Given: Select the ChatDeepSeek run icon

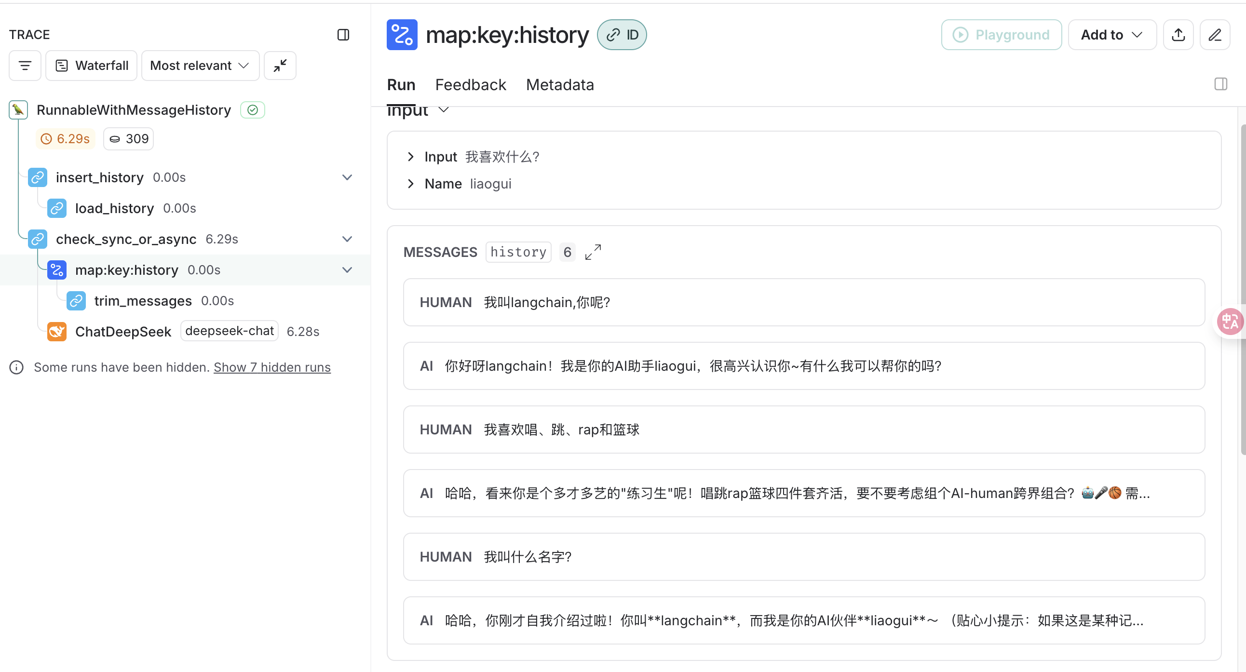Looking at the screenshot, I should (x=56, y=332).
